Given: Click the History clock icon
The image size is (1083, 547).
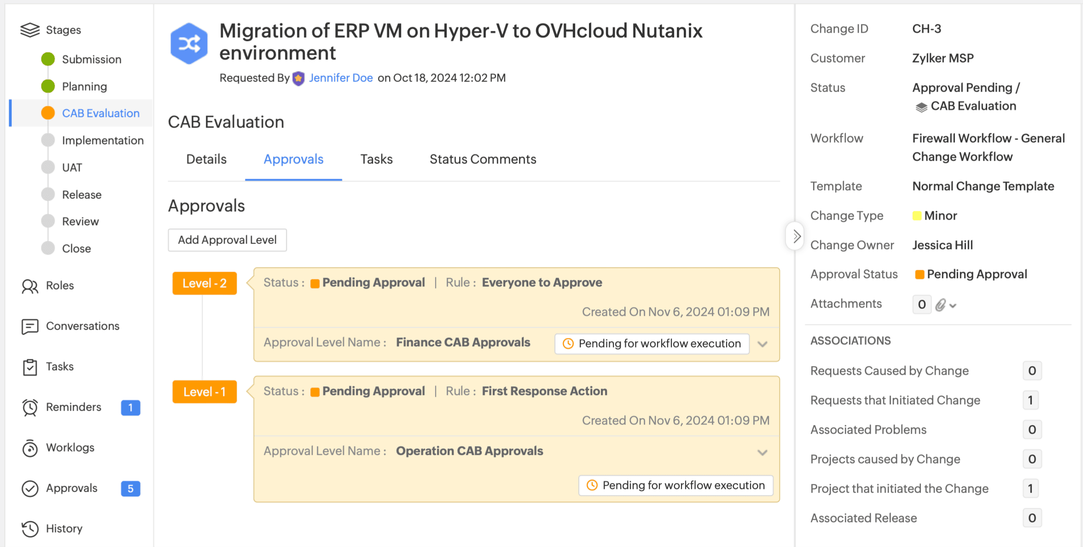Looking at the screenshot, I should (30, 529).
